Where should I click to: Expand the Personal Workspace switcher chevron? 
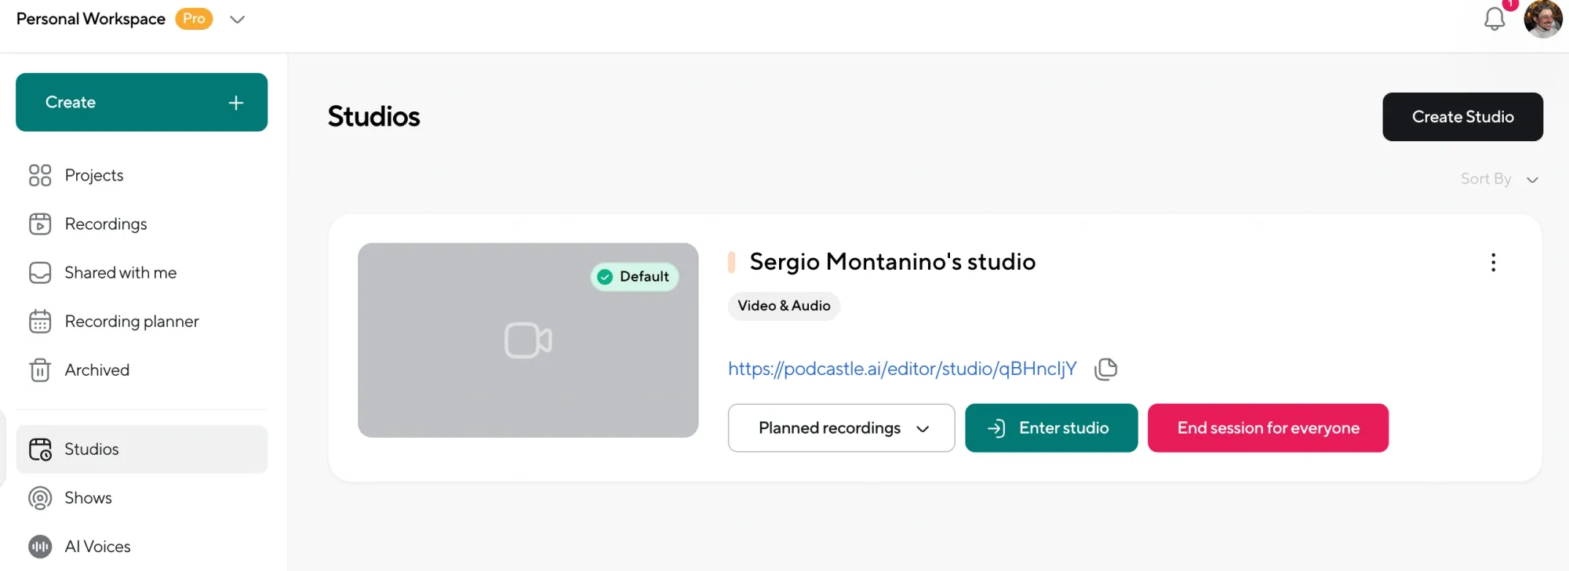[237, 20]
